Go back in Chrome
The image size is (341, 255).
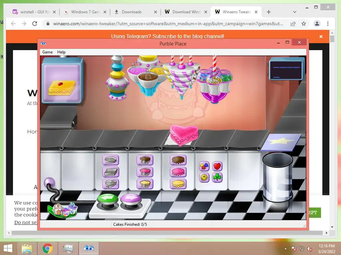point(13,24)
